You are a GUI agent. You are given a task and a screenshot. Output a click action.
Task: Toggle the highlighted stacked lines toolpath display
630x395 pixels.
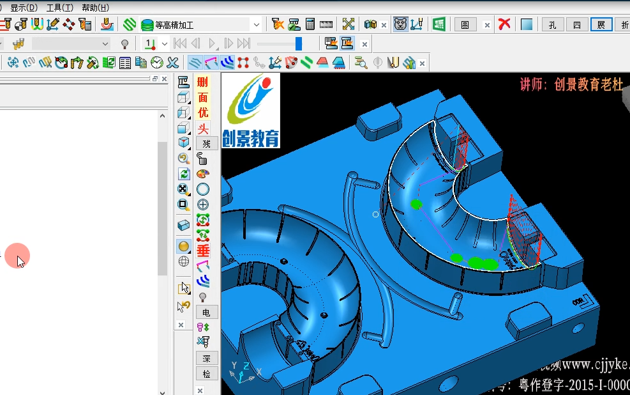tap(195, 63)
